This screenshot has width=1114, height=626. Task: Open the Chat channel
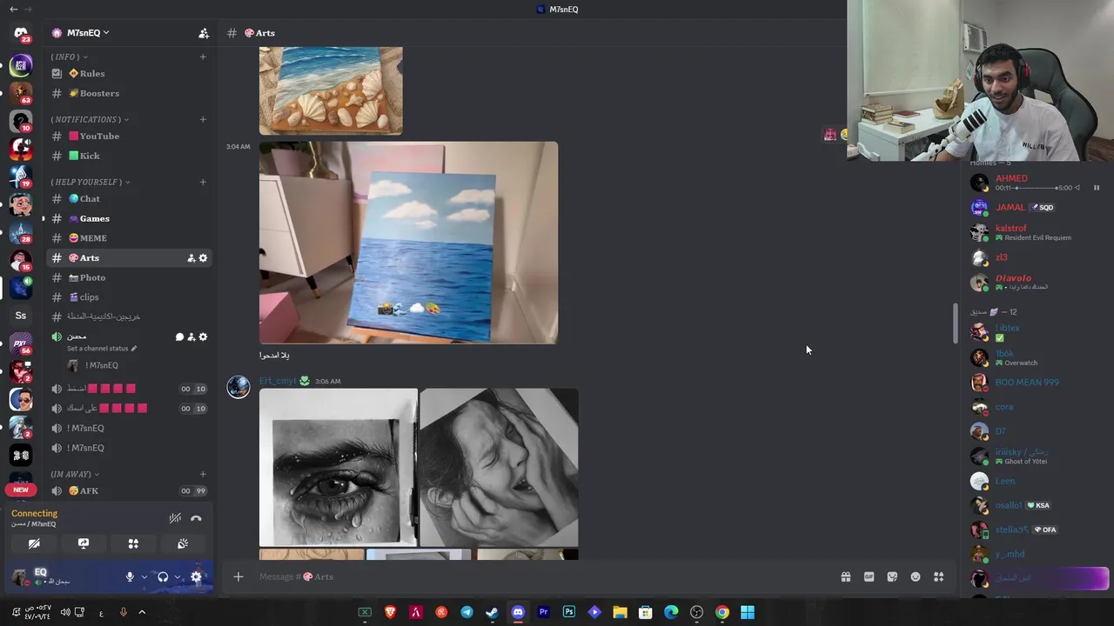click(129, 199)
